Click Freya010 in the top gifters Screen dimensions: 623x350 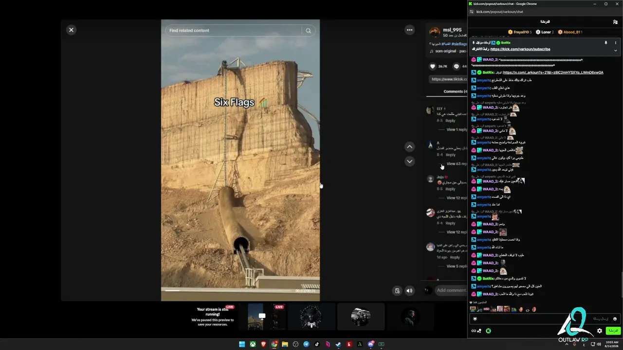pyautogui.click(x=520, y=32)
